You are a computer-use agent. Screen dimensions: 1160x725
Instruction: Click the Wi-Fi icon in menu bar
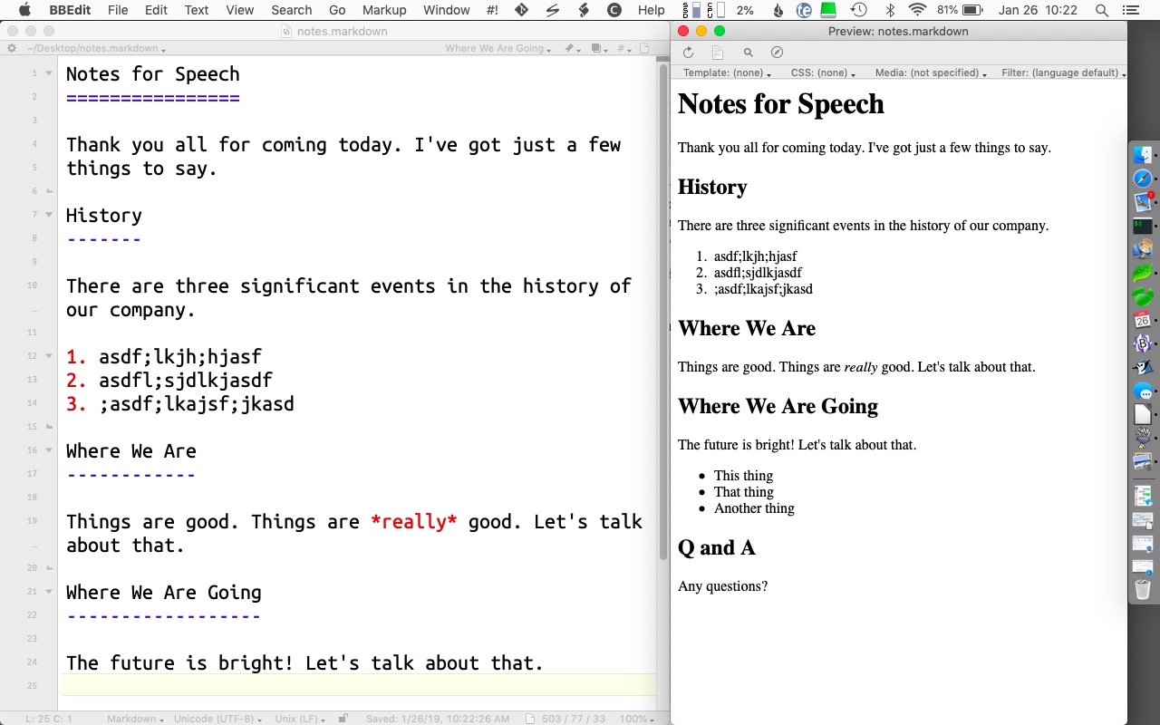(918, 10)
